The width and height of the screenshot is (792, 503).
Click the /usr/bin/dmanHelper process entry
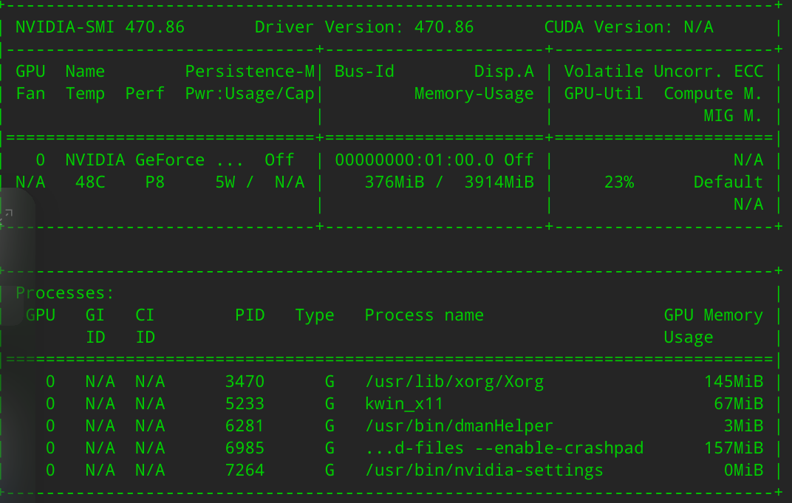[459, 426]
